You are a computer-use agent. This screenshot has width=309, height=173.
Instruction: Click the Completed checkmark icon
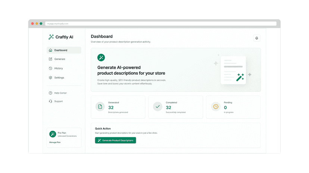tap(157, 107)
